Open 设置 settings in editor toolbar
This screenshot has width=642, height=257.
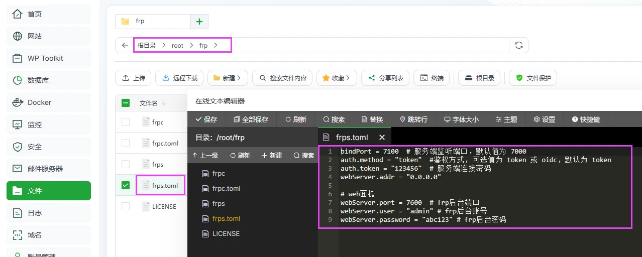point(544,119)
